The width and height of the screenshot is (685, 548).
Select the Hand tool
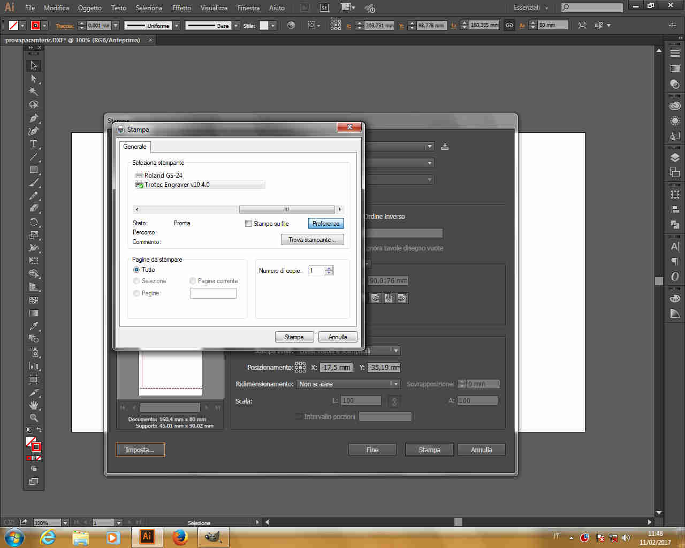[33, 405]
